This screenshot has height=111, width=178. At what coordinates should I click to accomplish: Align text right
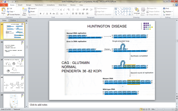point(80,14)
